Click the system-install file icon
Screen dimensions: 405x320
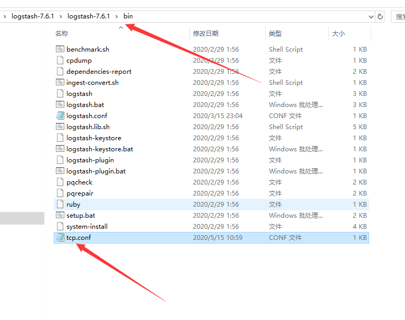pyautogui.click(x=60, y=227)
